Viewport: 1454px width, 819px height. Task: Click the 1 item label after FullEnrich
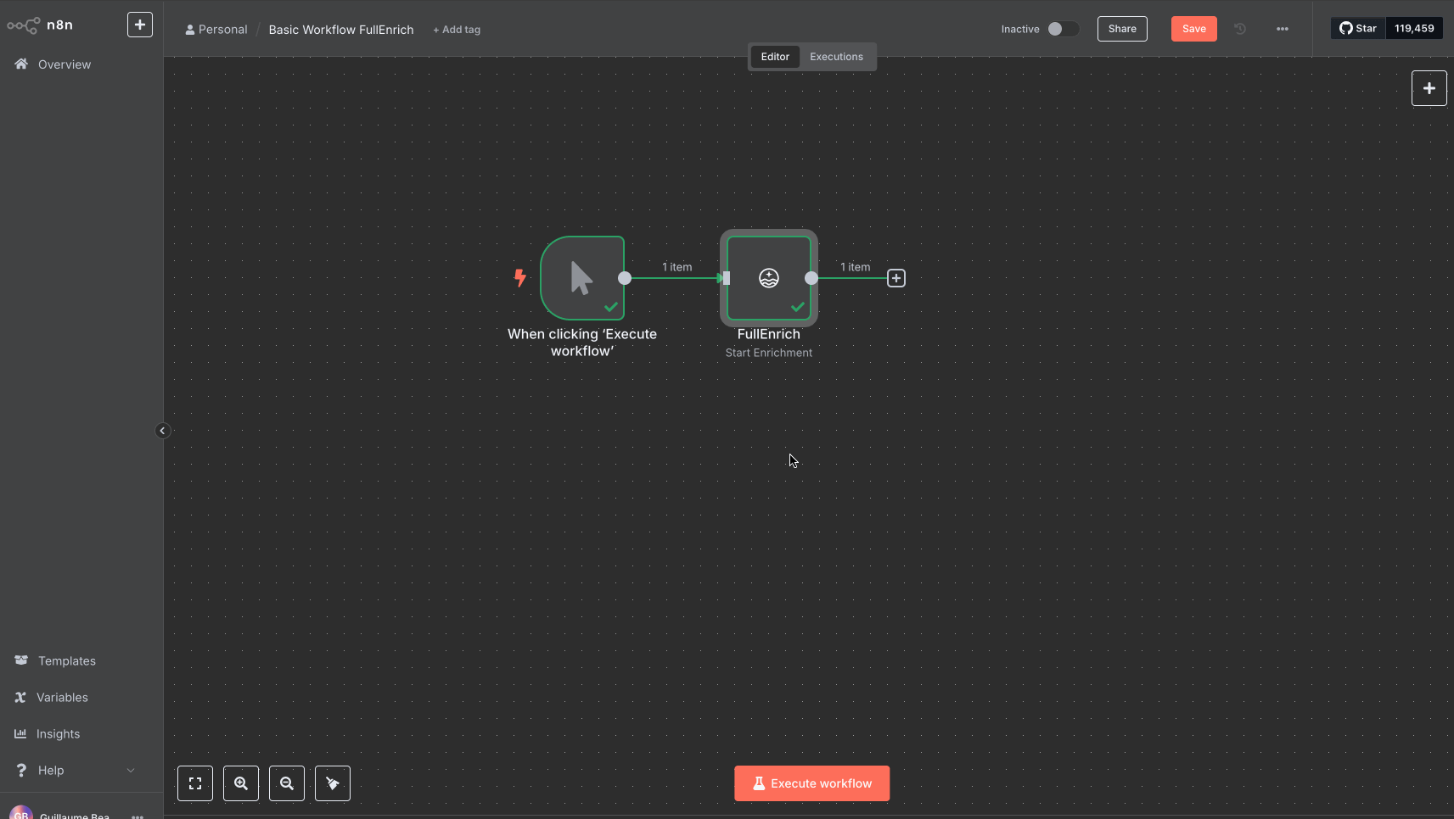coord(856,267)
